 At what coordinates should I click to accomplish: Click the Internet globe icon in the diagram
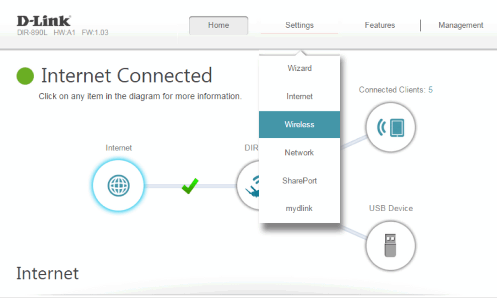[118, 185]
